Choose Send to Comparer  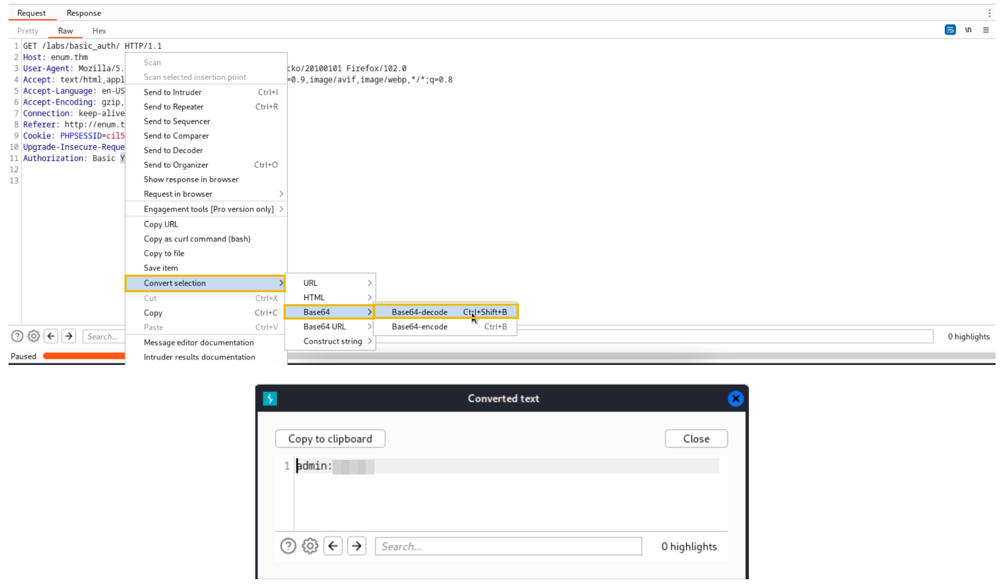tap(206, 136)
